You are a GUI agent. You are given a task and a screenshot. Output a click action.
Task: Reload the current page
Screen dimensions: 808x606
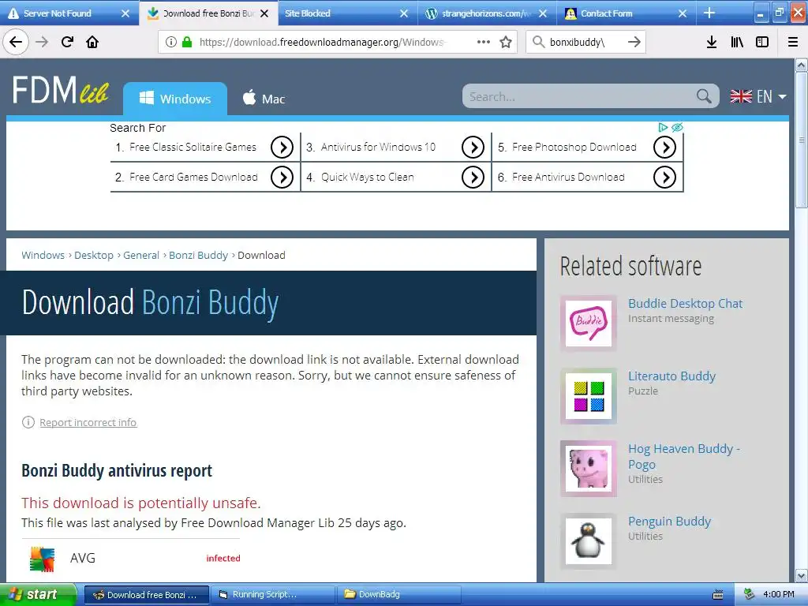pyautogui.click(x=67, y=42)
